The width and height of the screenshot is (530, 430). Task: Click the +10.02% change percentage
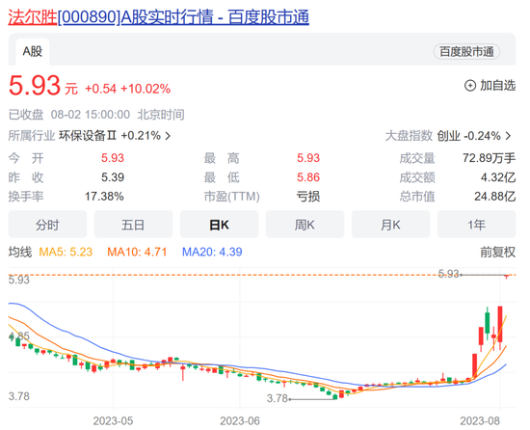point(146,89)
